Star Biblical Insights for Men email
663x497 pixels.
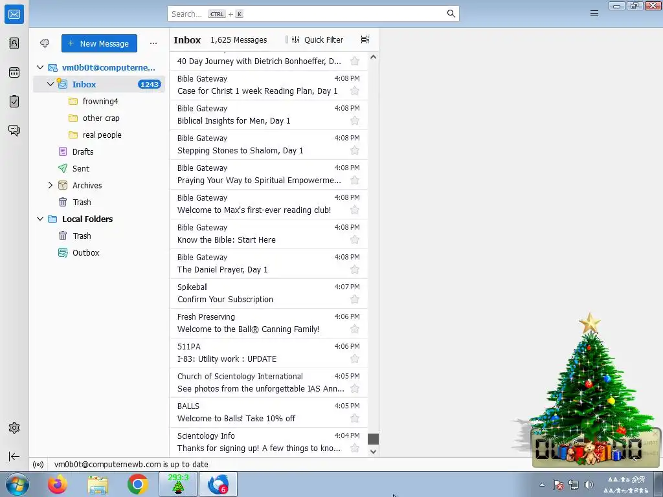point(355,121)
